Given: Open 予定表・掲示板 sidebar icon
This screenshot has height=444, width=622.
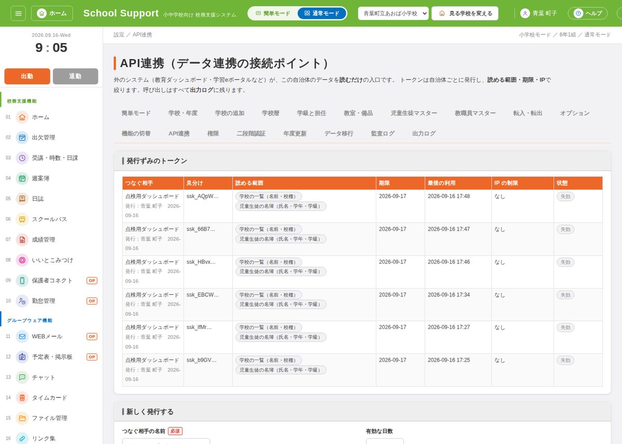Looking at the screenshot, I should click(22, 357).
